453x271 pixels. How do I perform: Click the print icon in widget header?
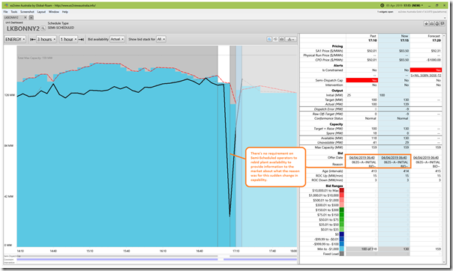[437, 24]
